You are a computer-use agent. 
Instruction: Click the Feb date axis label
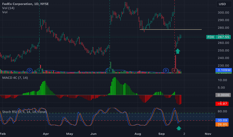[3, 134]
